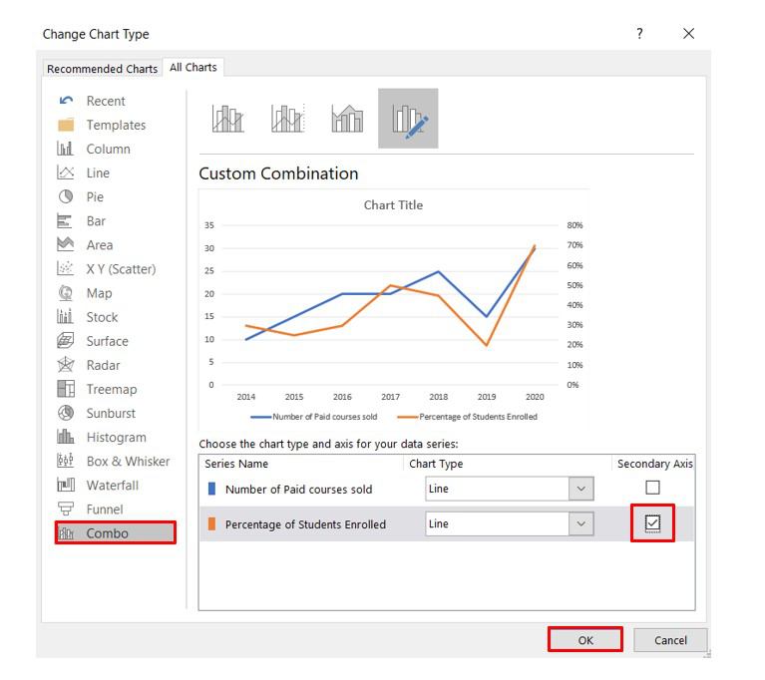Click the Cancel button
This screenshot has width=765, height=680.
tap(670, 640)
